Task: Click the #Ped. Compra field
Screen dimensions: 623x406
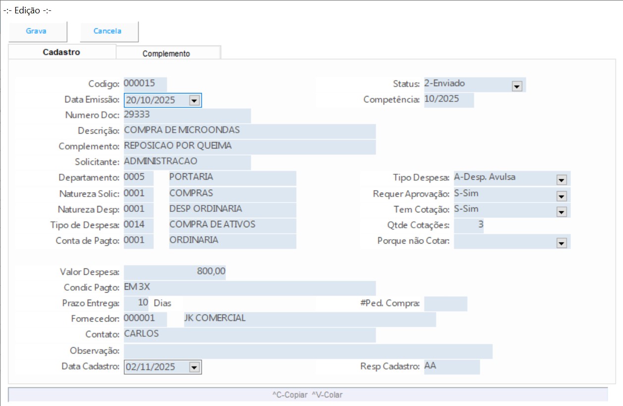Action: click(x=445, y=304)
